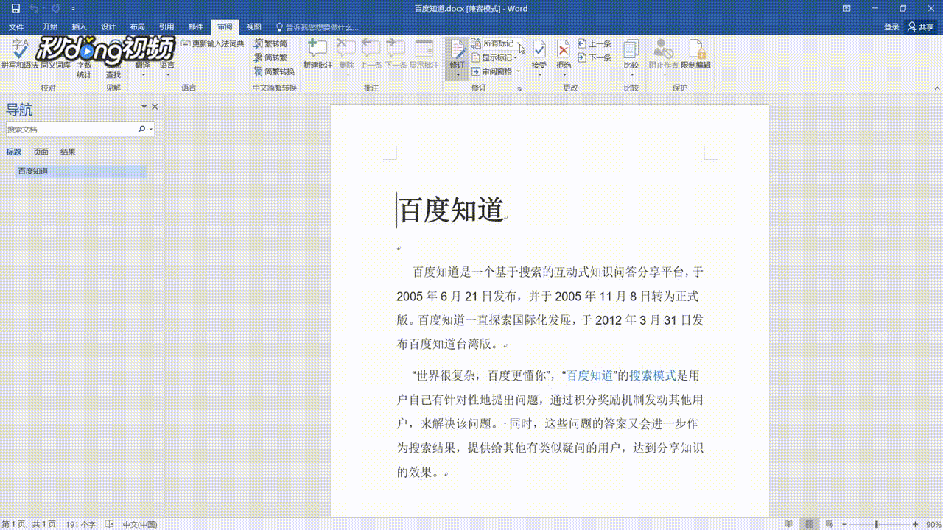
Task: Click 更新输入法词典 button
Action: click(x=212, y=44)
